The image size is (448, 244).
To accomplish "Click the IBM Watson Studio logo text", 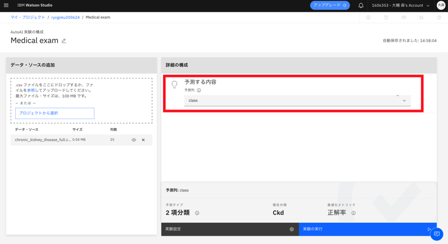I will (35, 5).
